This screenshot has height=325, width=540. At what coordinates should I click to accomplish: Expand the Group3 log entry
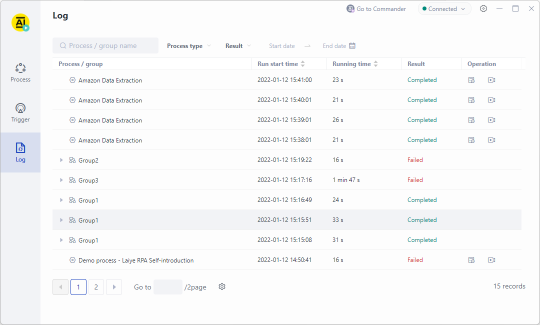(x=61, y=180)
